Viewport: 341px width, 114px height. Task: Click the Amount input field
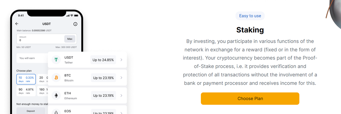click(47, 39)
